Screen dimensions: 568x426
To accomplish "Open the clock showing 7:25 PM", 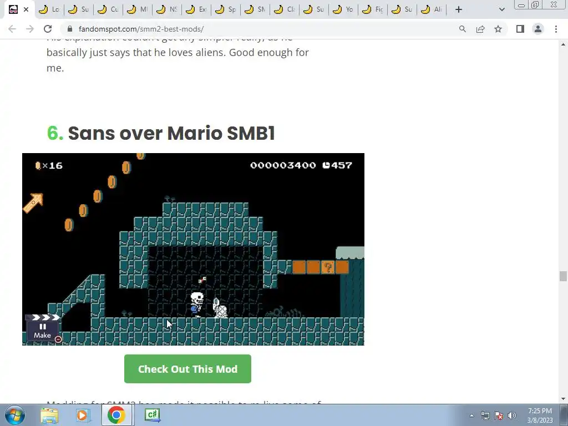I will click(540, 415).
